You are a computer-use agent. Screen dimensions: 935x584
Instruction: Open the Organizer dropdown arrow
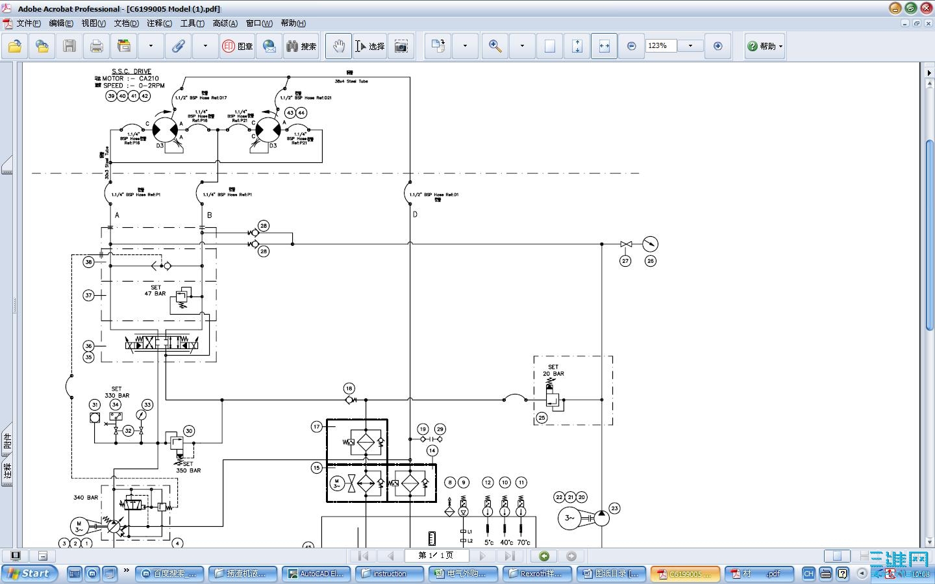click(151, 46)
